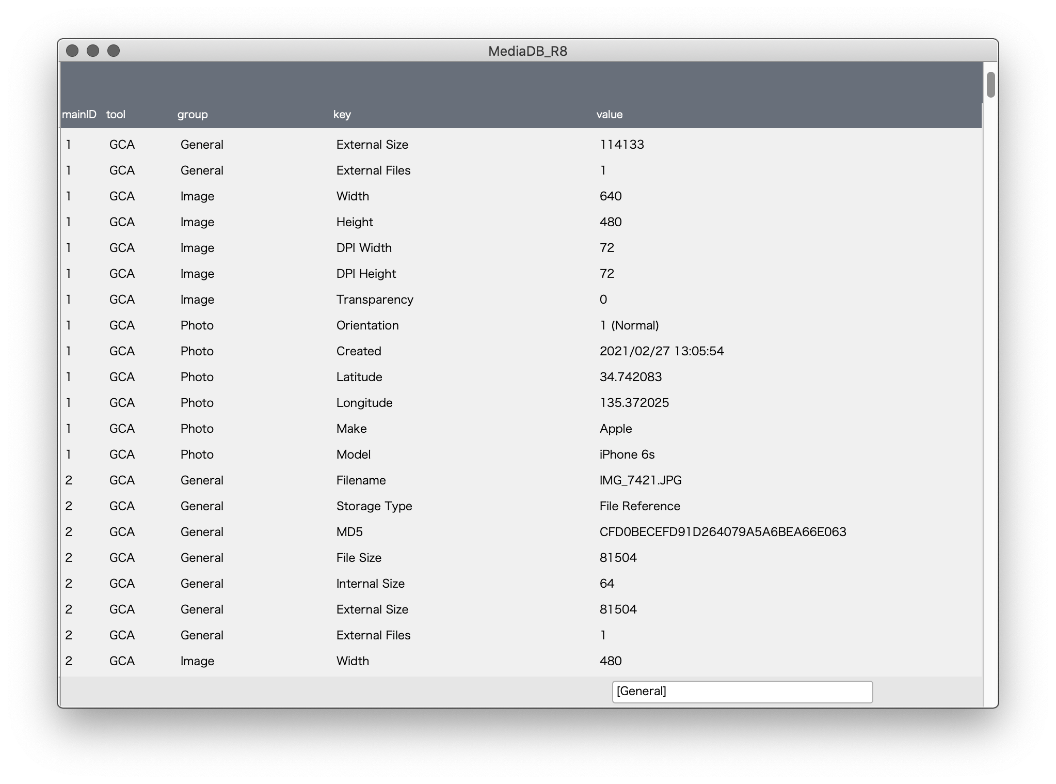Click the value column header
The image size is (1056, 784).
(610, 115)
